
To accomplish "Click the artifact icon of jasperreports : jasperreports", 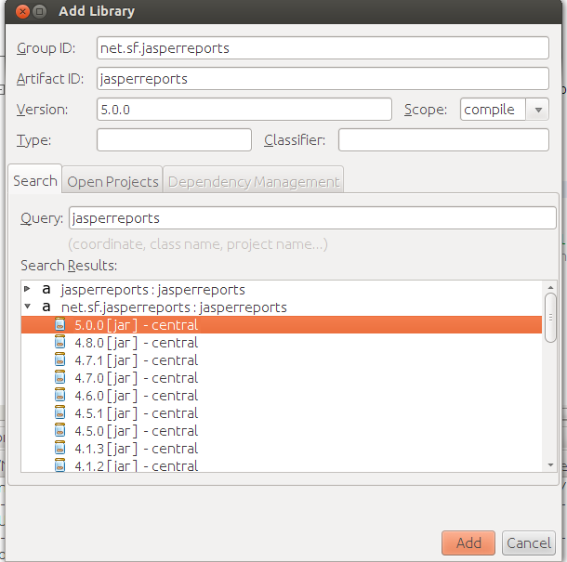I will 46,290.
